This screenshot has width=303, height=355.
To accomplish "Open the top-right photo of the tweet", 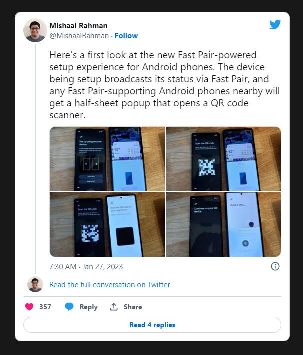I will coord(223,159).
